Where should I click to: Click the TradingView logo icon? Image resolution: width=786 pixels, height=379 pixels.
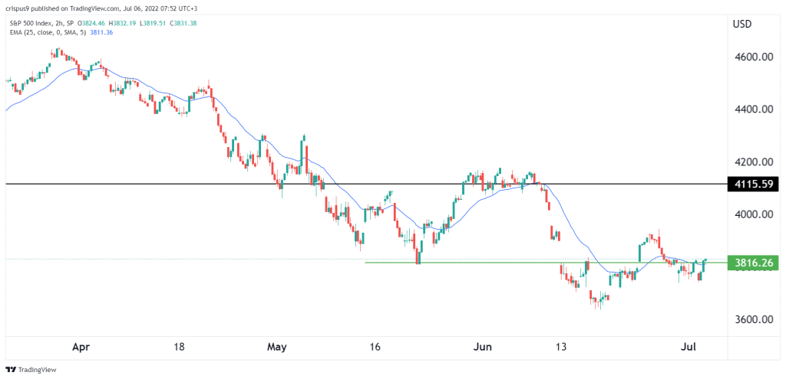coord(11,370)
